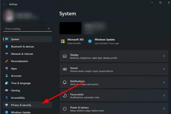This screenshot has height=114, width=171.
Task: Open the Personalization paintbrush icon
Action: point(7,61)
